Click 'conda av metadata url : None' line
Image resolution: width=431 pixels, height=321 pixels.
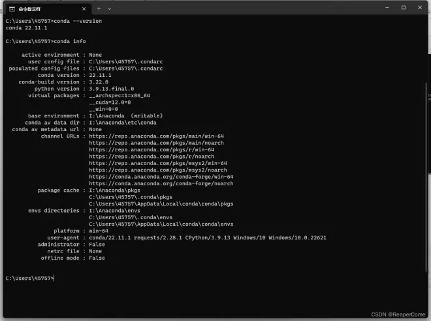(x=57, y=129)
